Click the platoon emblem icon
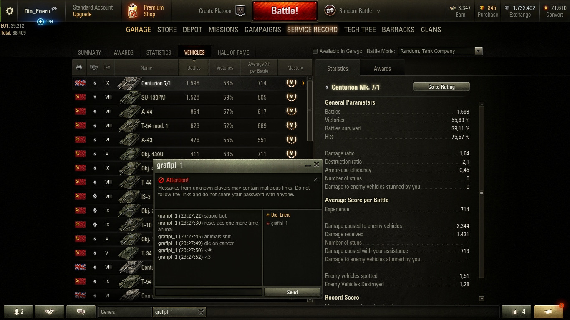This screenshot has height=320, width=570. click(x=240, y=11)
